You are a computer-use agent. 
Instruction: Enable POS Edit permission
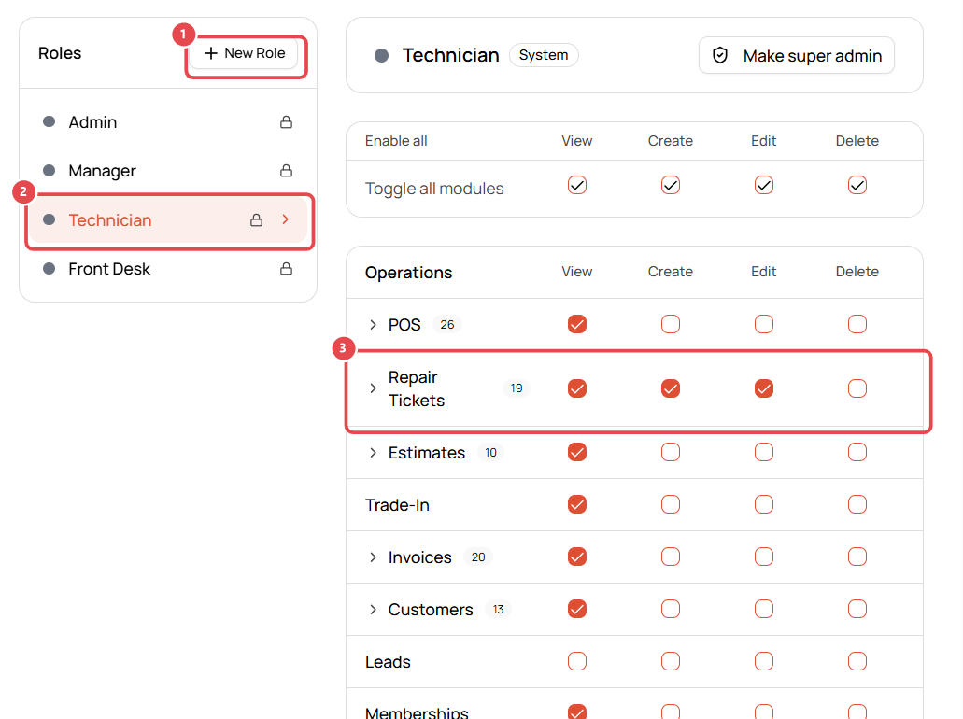coord(763,324)
